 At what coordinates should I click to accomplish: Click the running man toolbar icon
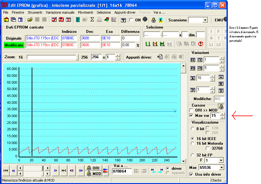pos(161,20)
